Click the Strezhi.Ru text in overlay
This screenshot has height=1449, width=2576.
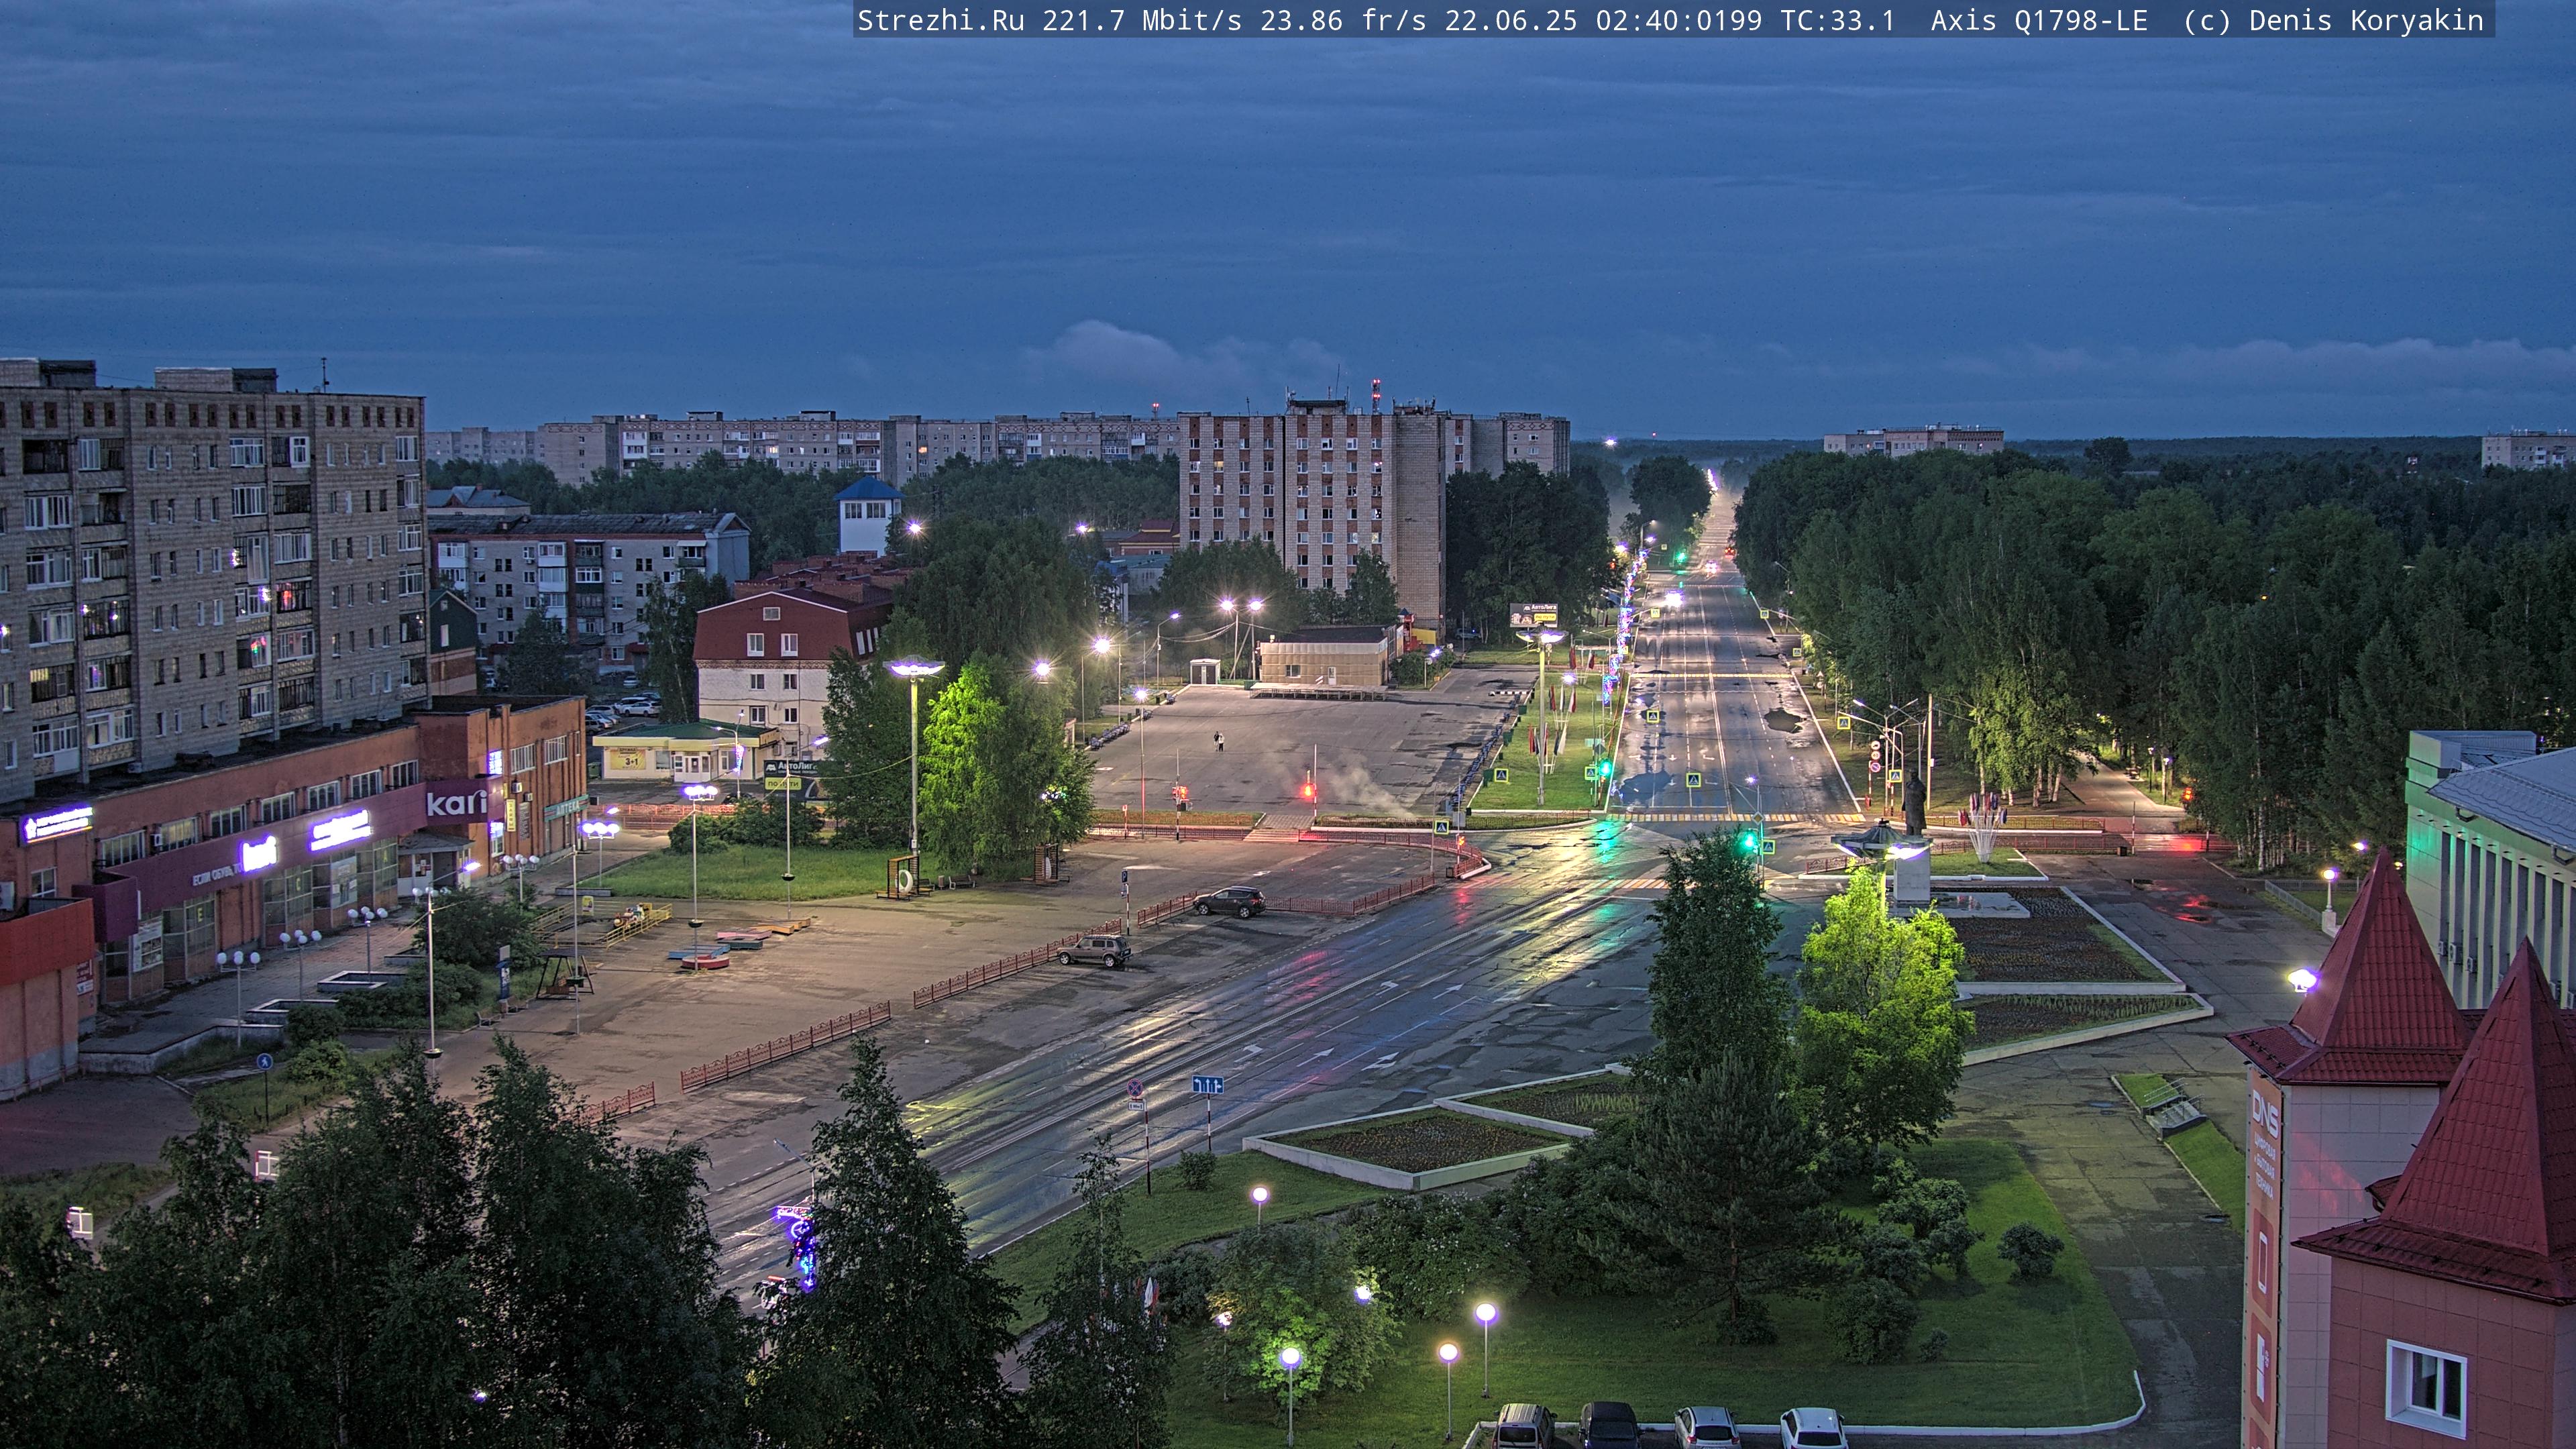point(941,21)
